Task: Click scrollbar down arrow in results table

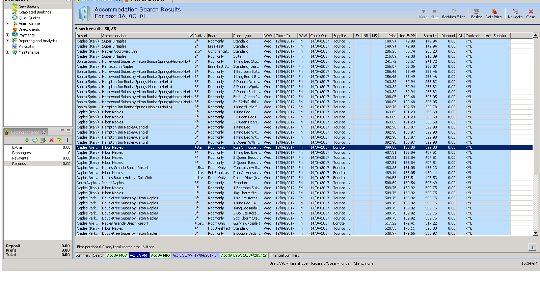Action: pyautogui.click(x=536, y=233)
